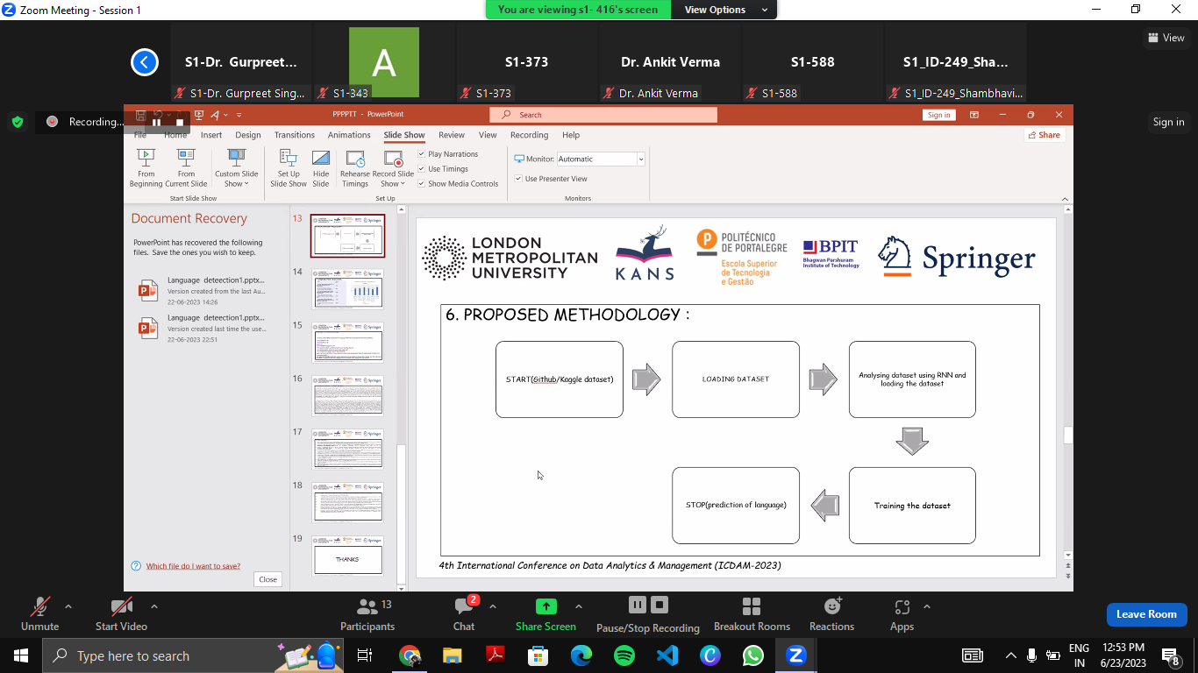This screenshot has width=1198, height=673.
Task: Open the Recording ribbon tab
Action: [x=530, y=135]
